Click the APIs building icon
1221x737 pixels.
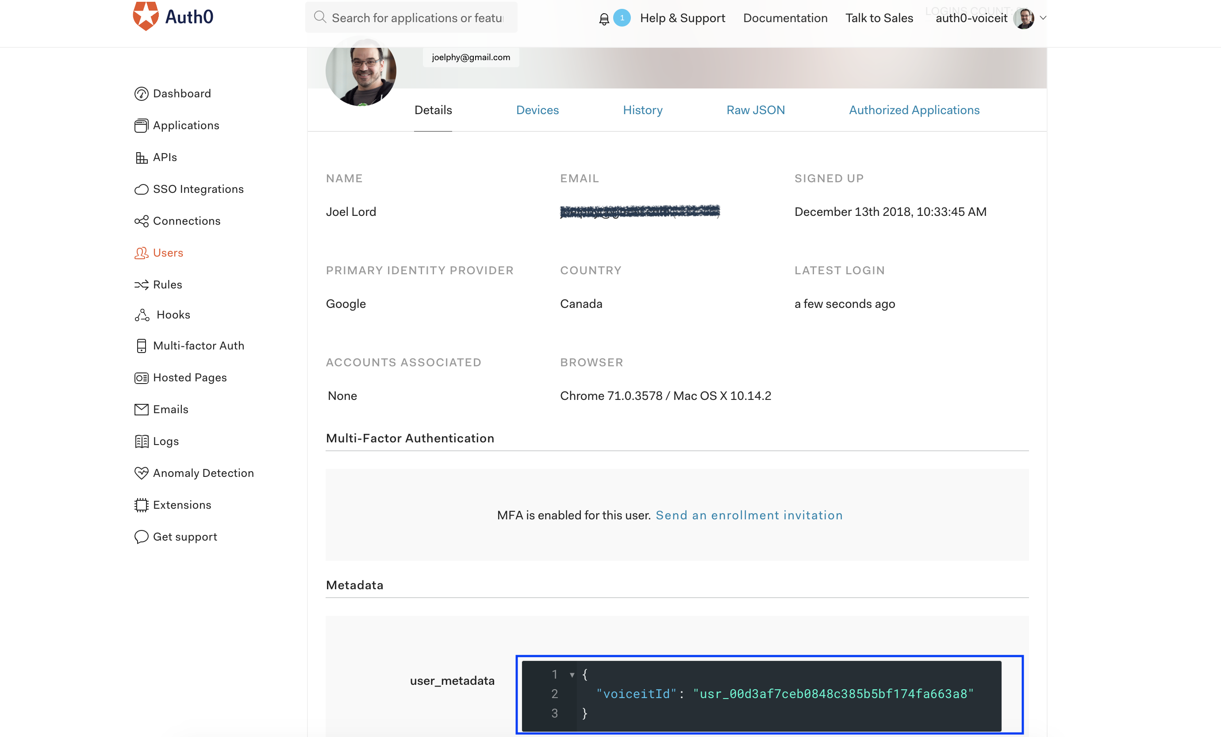click(x=141, y=157)
